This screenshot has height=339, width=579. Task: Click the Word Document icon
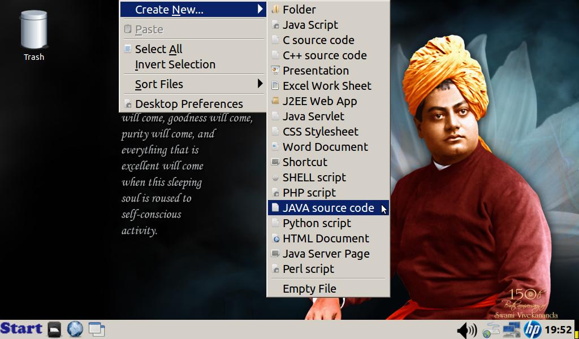tap(275, 146)
